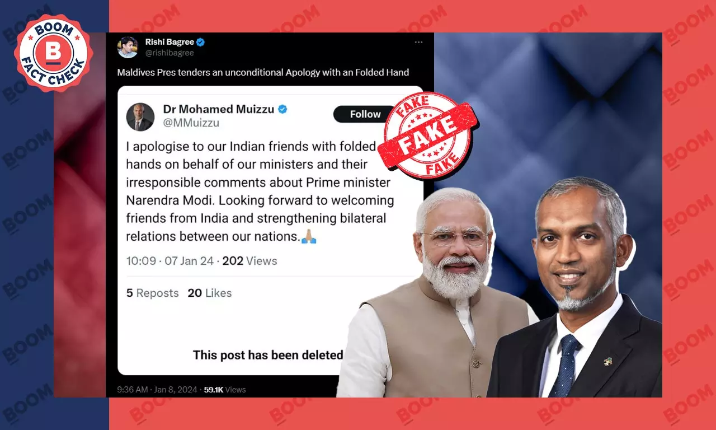Click the 59.1K Views count
The image size is (716, 430).
tap(225, 390)
